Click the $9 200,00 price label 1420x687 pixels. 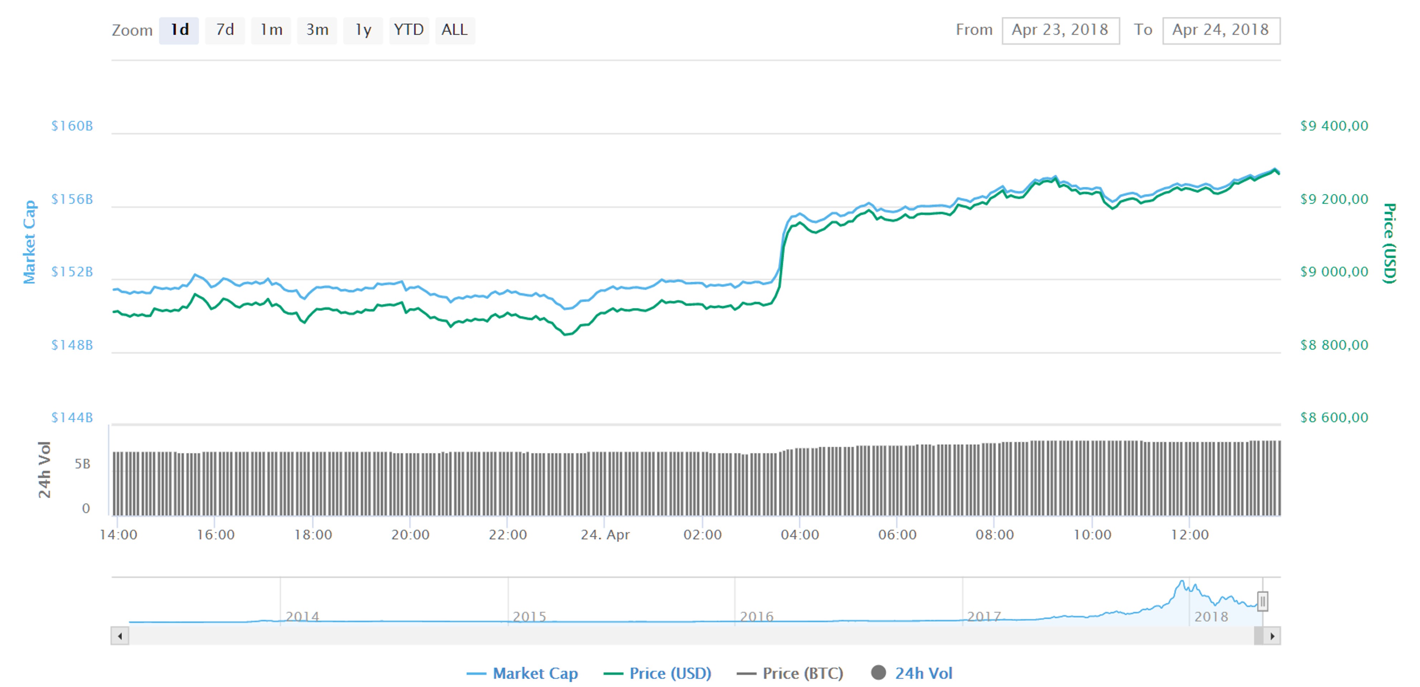(x=1334, y=199)
